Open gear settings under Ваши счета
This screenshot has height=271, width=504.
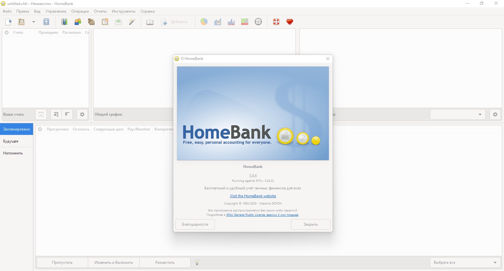point(82,114)
